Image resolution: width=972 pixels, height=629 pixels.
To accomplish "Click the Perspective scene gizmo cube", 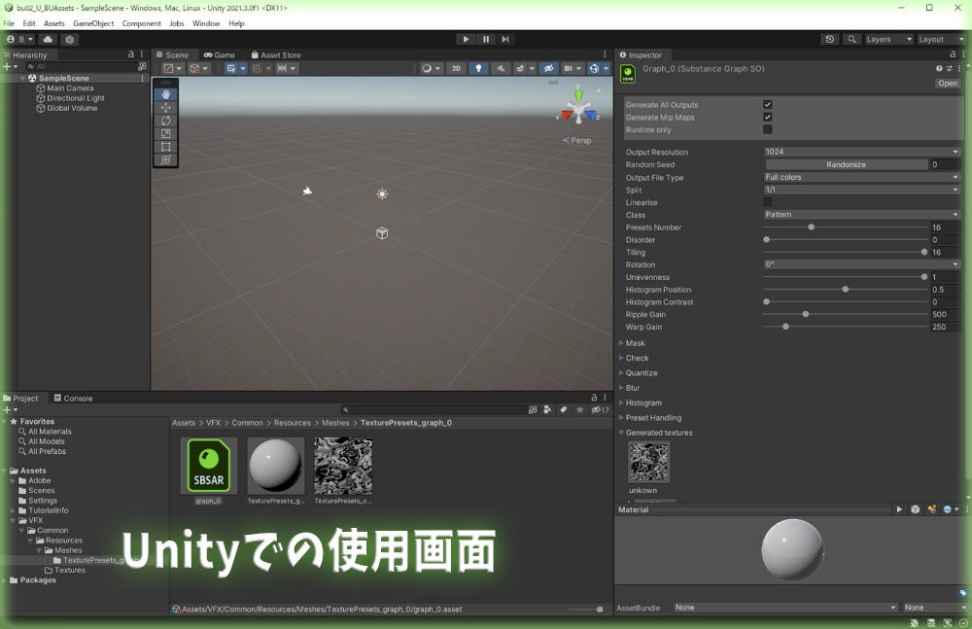I will coord(577,112).
